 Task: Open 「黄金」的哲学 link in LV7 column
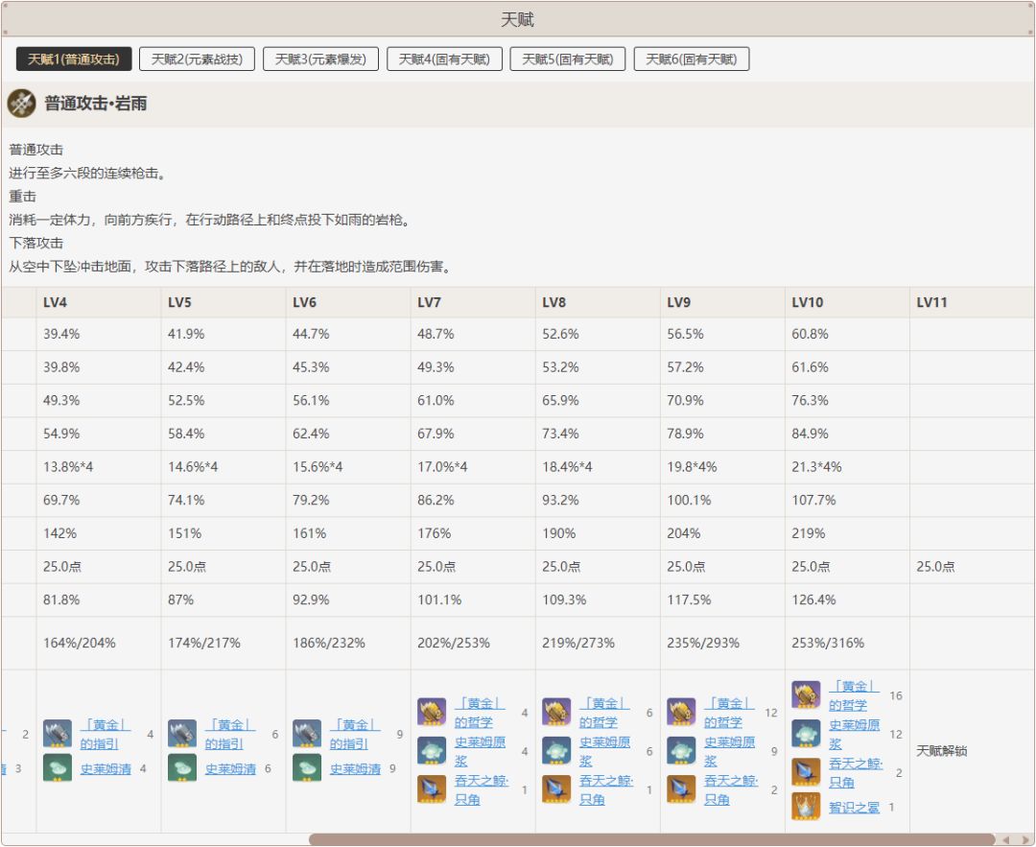pyautogui.click(x=480, y=712)
